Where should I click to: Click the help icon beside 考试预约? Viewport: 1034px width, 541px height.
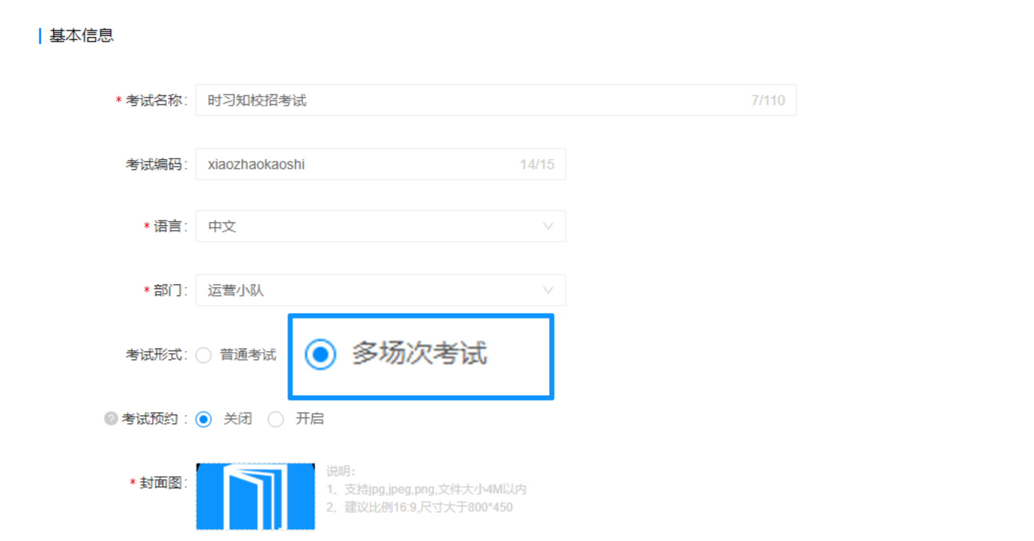pos(111,418)
